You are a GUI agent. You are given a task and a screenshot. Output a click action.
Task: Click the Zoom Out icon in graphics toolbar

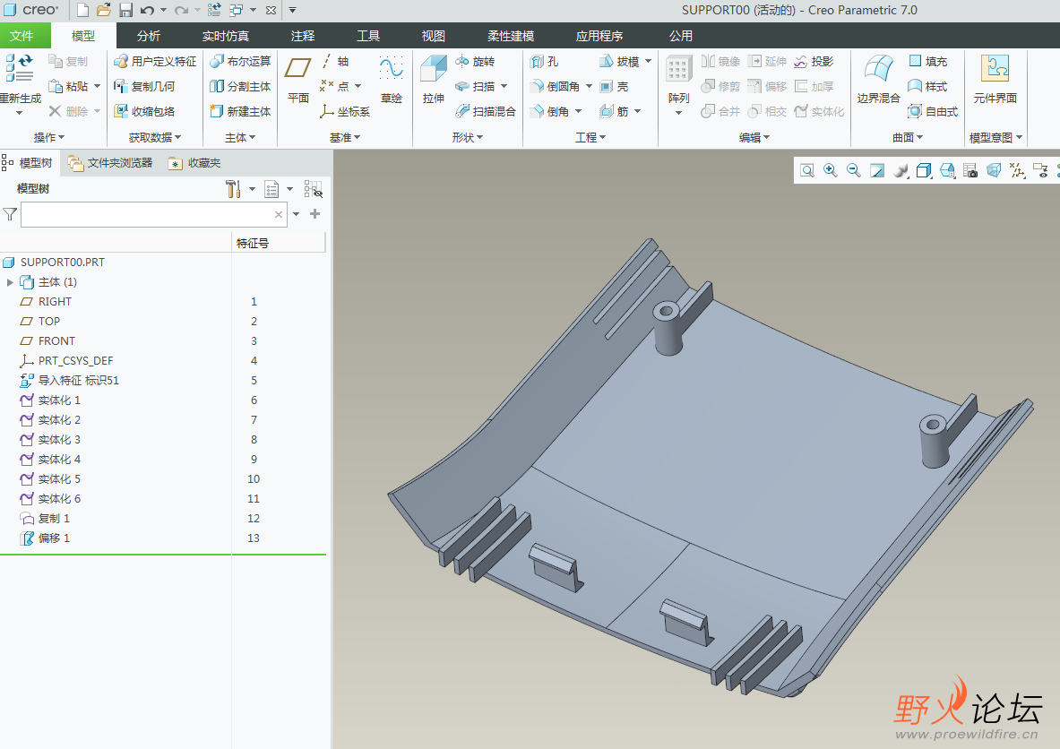pos(854,170)
